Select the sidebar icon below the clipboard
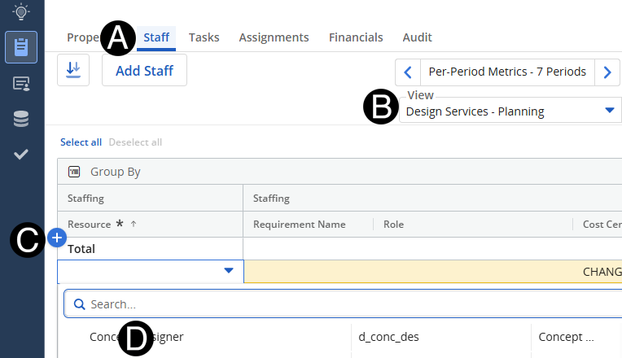 21,84
